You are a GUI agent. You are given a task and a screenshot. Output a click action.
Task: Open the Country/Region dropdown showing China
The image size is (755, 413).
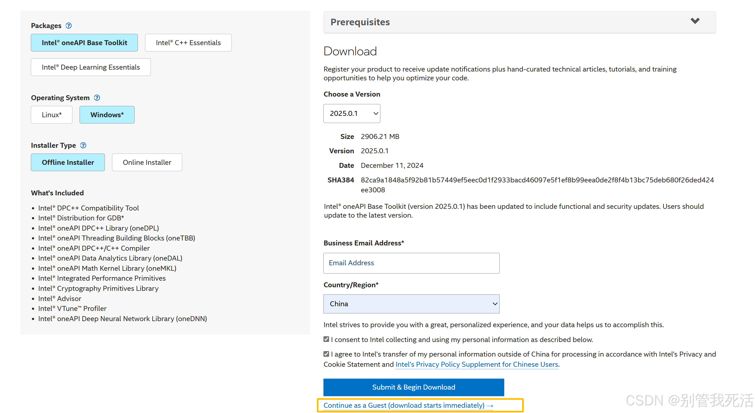[411, 304]
